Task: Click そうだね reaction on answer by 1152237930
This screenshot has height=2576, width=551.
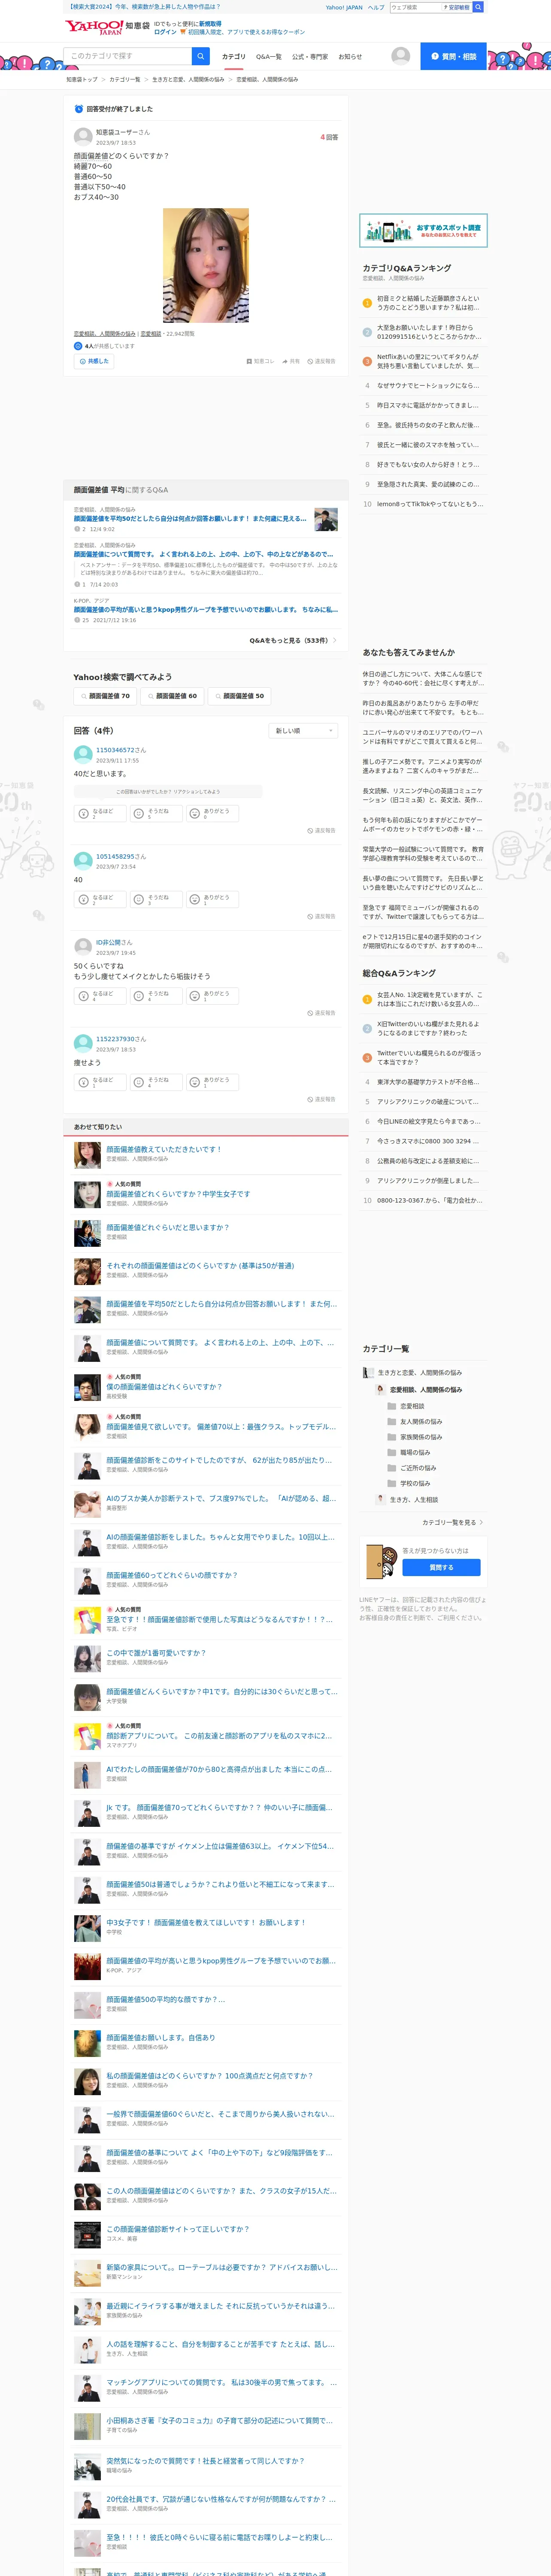Action: point(154,1082)
